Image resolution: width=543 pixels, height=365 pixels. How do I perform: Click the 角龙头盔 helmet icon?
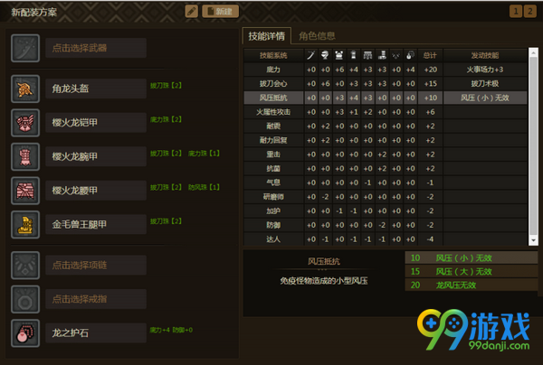point(25,89)
